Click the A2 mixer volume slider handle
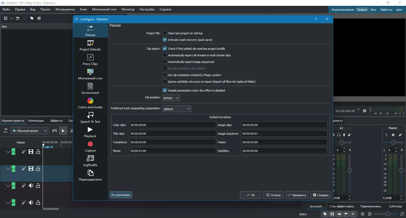The width and height of the screenshot is (406, 218). click(x=350, y=170)
